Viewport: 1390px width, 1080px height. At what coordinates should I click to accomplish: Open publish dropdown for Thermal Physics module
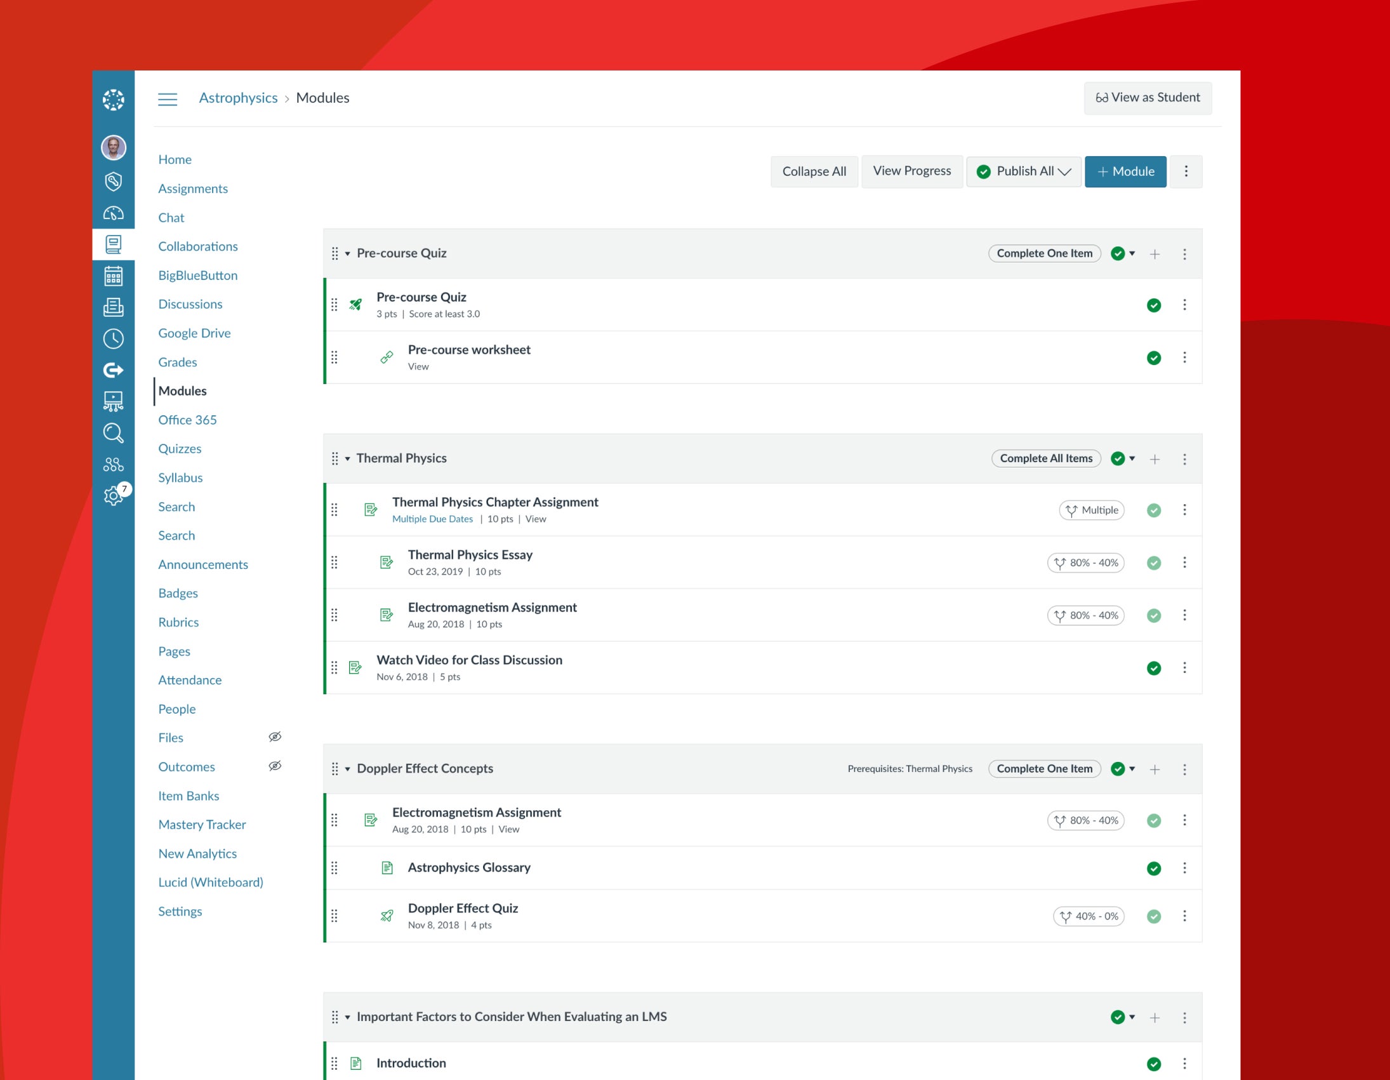[x=1123, y=458]
